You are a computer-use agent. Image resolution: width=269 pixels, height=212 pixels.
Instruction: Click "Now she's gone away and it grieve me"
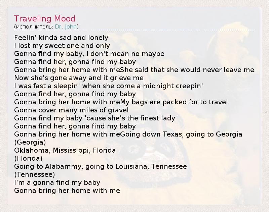tap(74, 78)
